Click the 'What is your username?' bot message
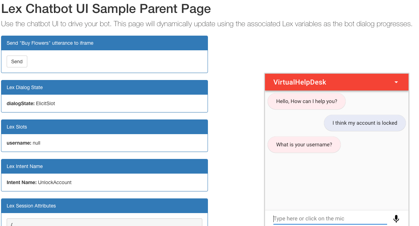Viewport: 419px width, 226px height. point(304,145)
